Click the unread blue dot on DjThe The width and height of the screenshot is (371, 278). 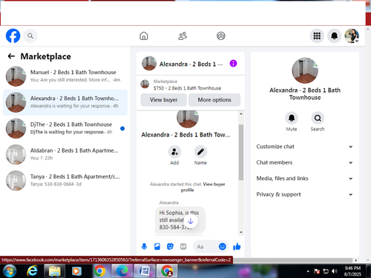(x=122, y=128)
